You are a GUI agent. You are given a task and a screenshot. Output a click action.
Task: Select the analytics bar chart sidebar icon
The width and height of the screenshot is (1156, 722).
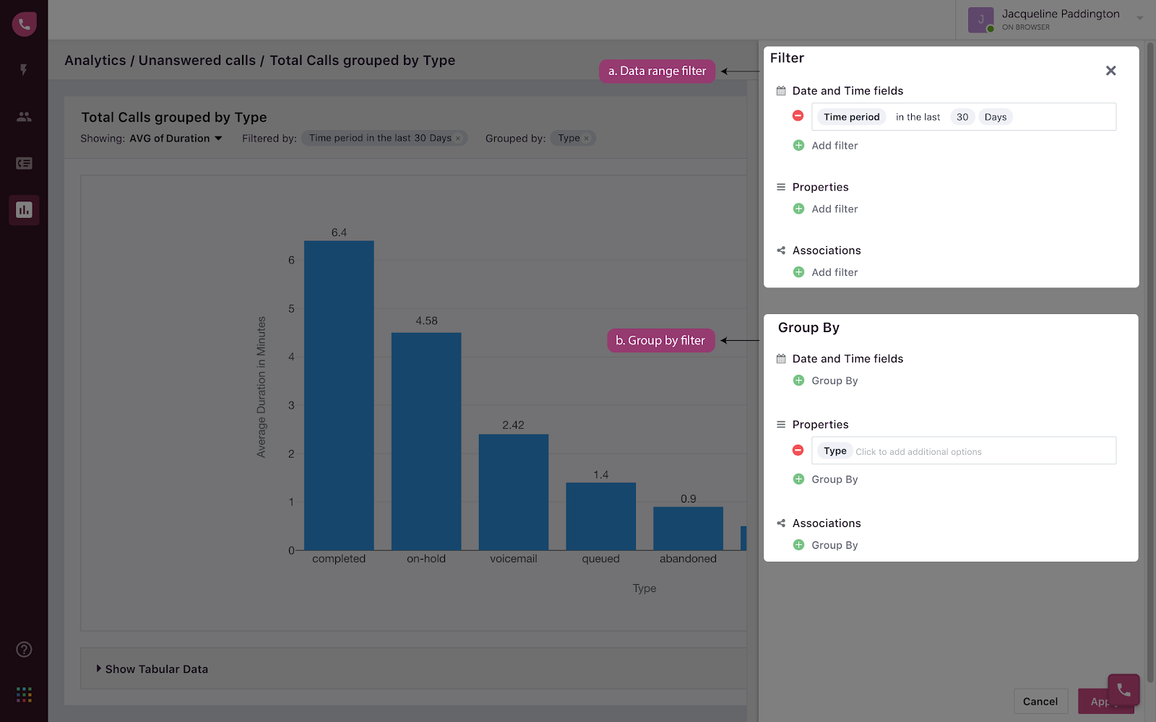pyautogui.click(x=24, y=210)
